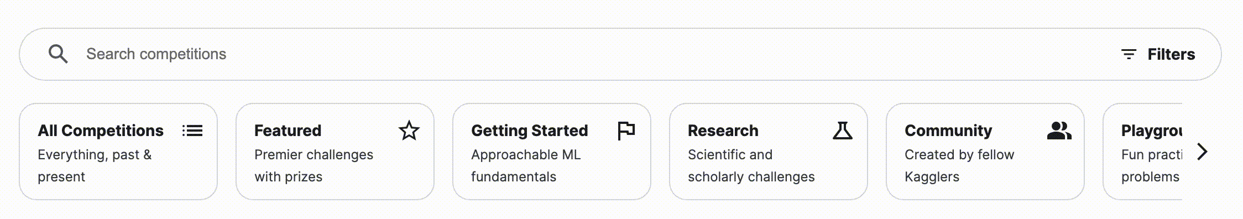Click the people icon on Community card
Screen dimensions: 1243x219
click(1059, 131)
